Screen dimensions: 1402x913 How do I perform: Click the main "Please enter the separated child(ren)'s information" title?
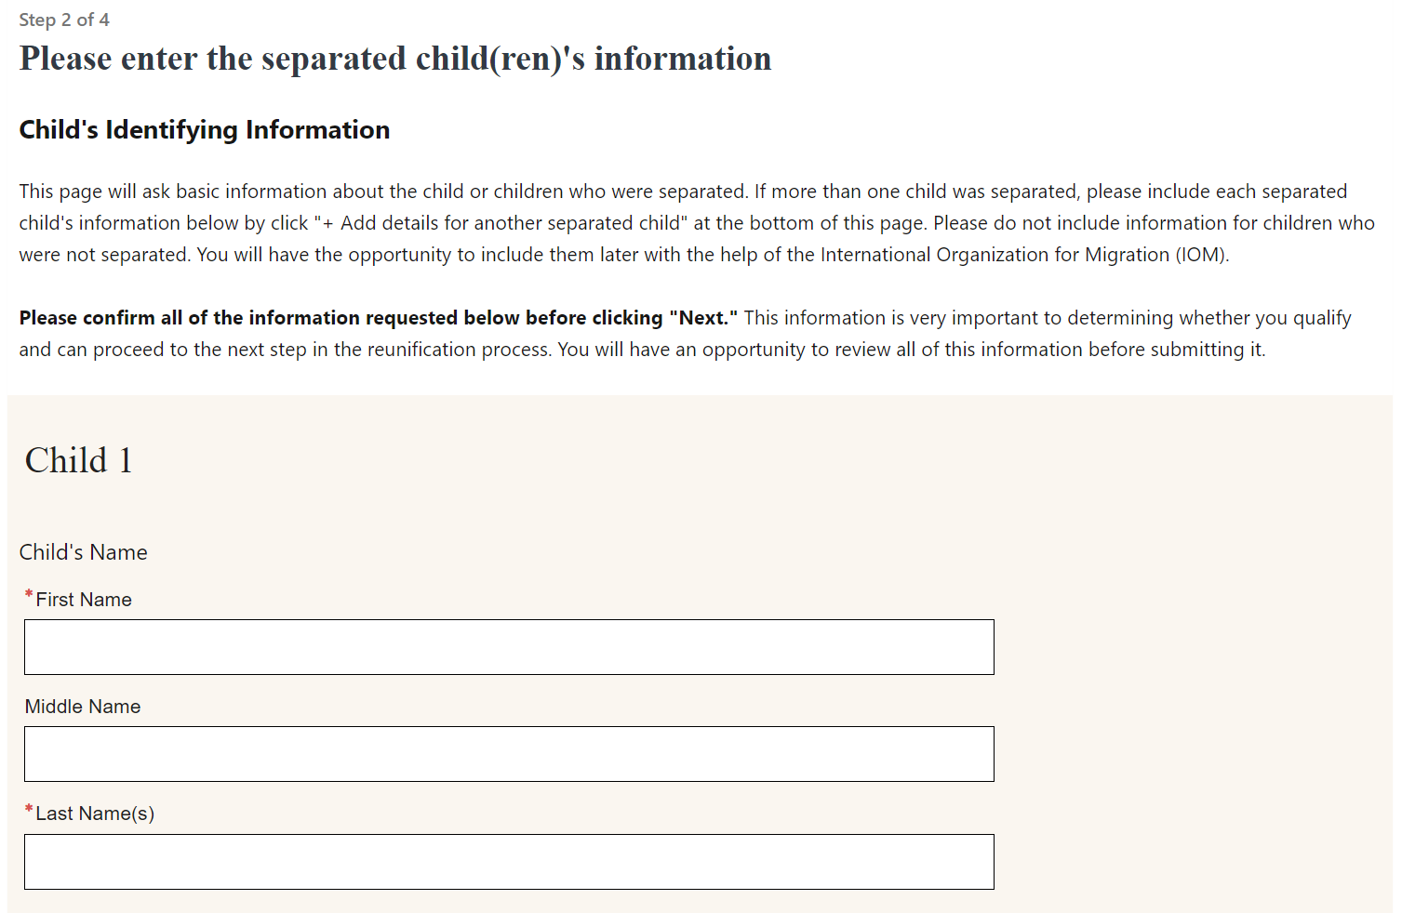pyautogui.click(x=395, y=59)
